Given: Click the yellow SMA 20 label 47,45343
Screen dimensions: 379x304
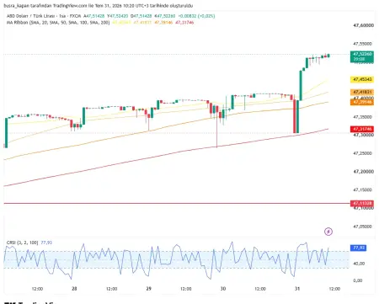Looking at the screenshot, I should [x=362, y=79].
